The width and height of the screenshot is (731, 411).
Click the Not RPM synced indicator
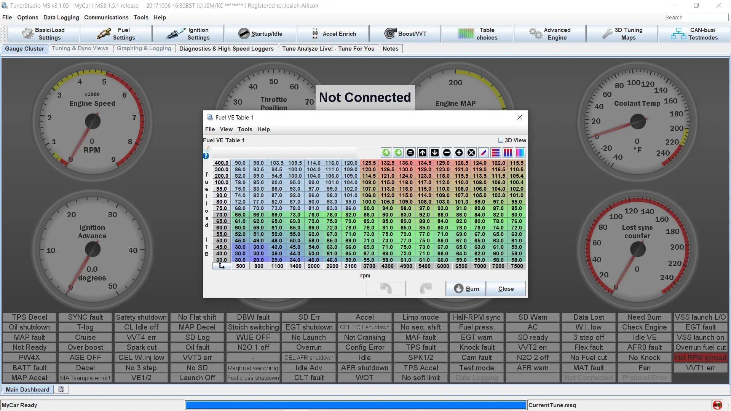coord(700,358)
